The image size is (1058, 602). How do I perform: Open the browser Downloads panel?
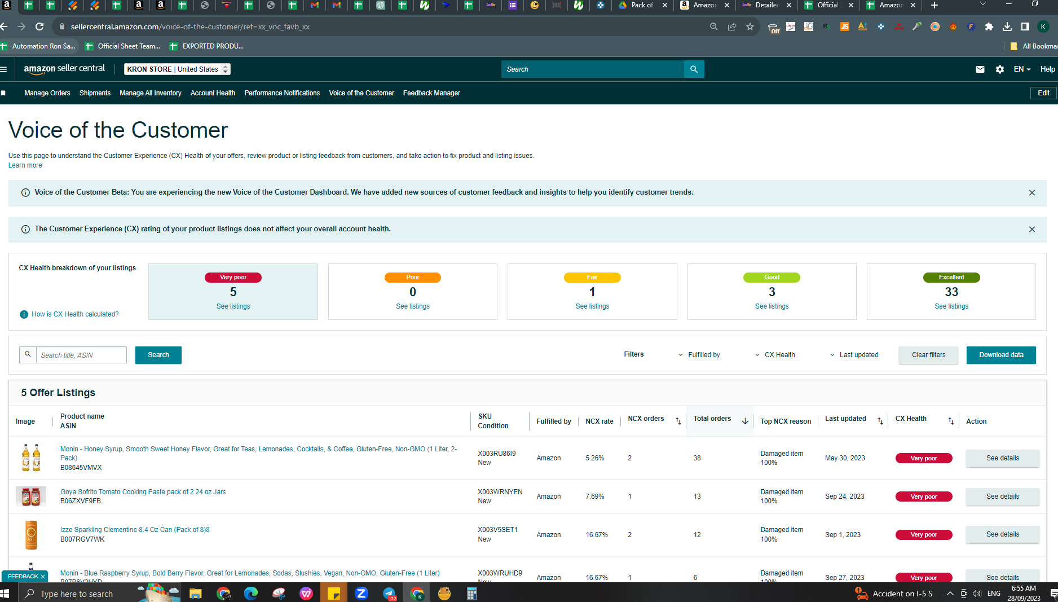pyautogui.click(x=1007, y=27)
